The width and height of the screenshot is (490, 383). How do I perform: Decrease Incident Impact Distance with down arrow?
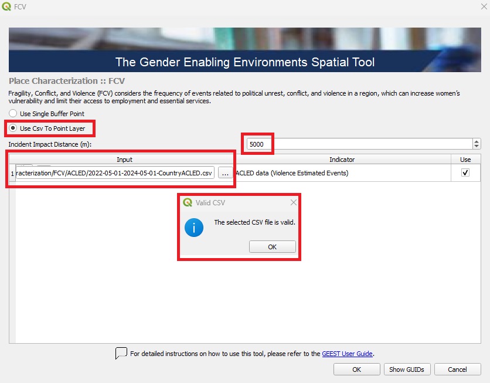477,147
